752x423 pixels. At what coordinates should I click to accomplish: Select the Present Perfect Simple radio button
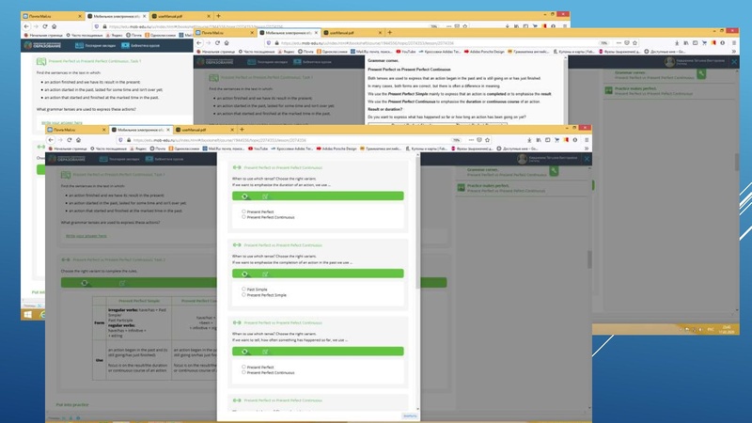(x=244, y=294)
